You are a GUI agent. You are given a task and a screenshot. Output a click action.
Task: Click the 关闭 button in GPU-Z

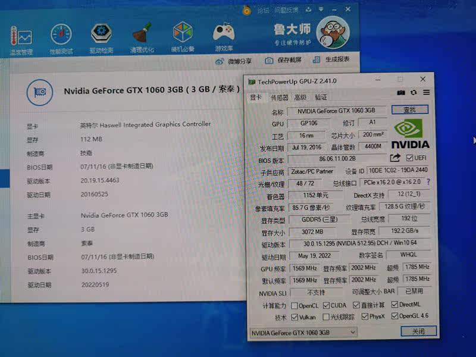click(418, 331)
